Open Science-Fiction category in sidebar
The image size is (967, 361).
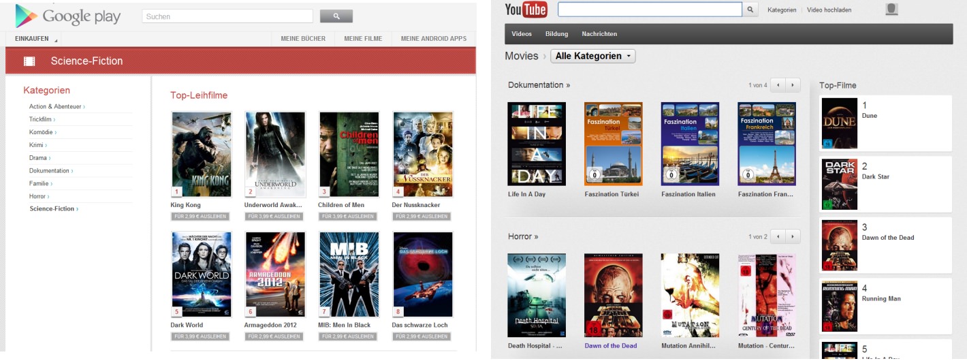[x=54, y=209]
